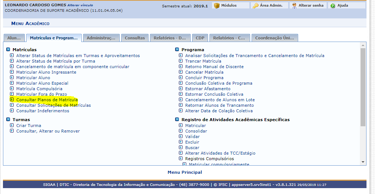Viewport: 375px width, 194px height.
Task: Click the arrow icon beside Matrículas heading
Action: 8,49
